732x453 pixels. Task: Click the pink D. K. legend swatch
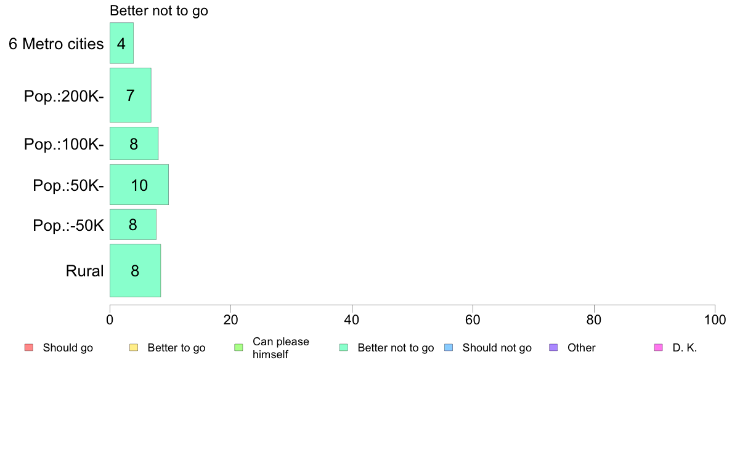(659, 348)
